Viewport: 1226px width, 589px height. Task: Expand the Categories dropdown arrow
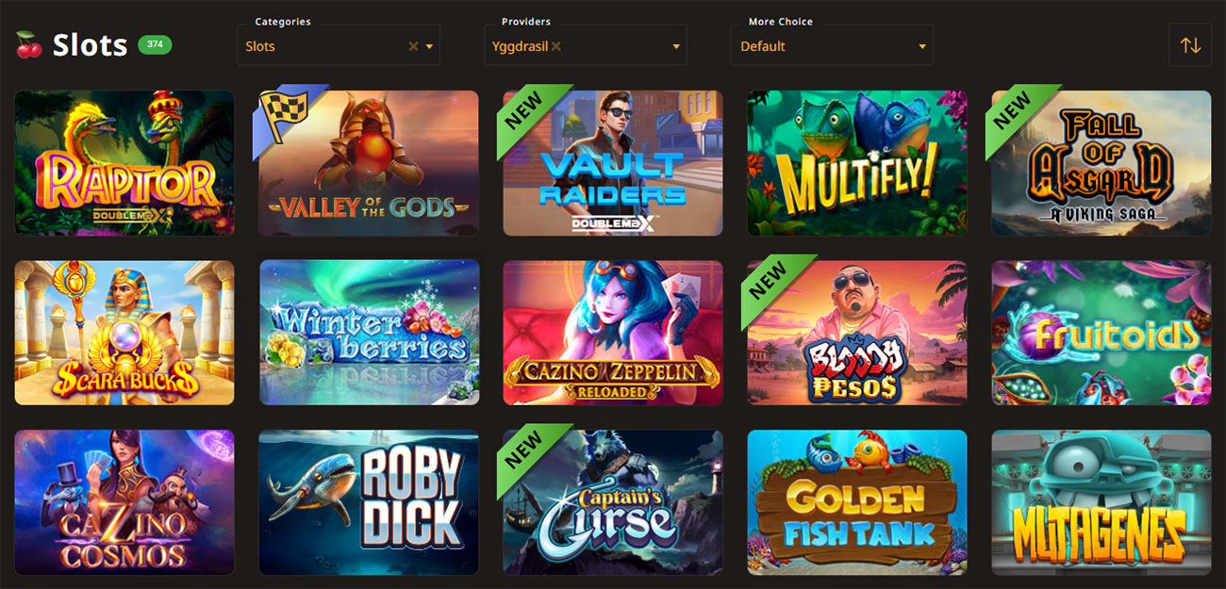click(430, 46)
